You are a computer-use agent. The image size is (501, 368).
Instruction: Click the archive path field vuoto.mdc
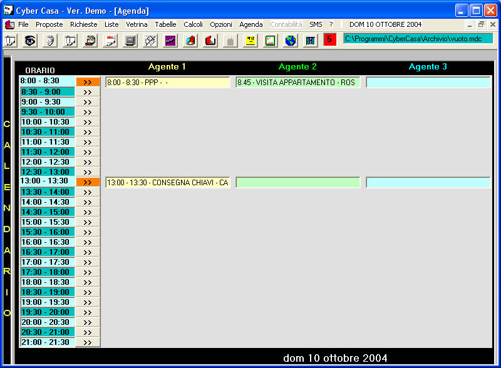[418, 39]
